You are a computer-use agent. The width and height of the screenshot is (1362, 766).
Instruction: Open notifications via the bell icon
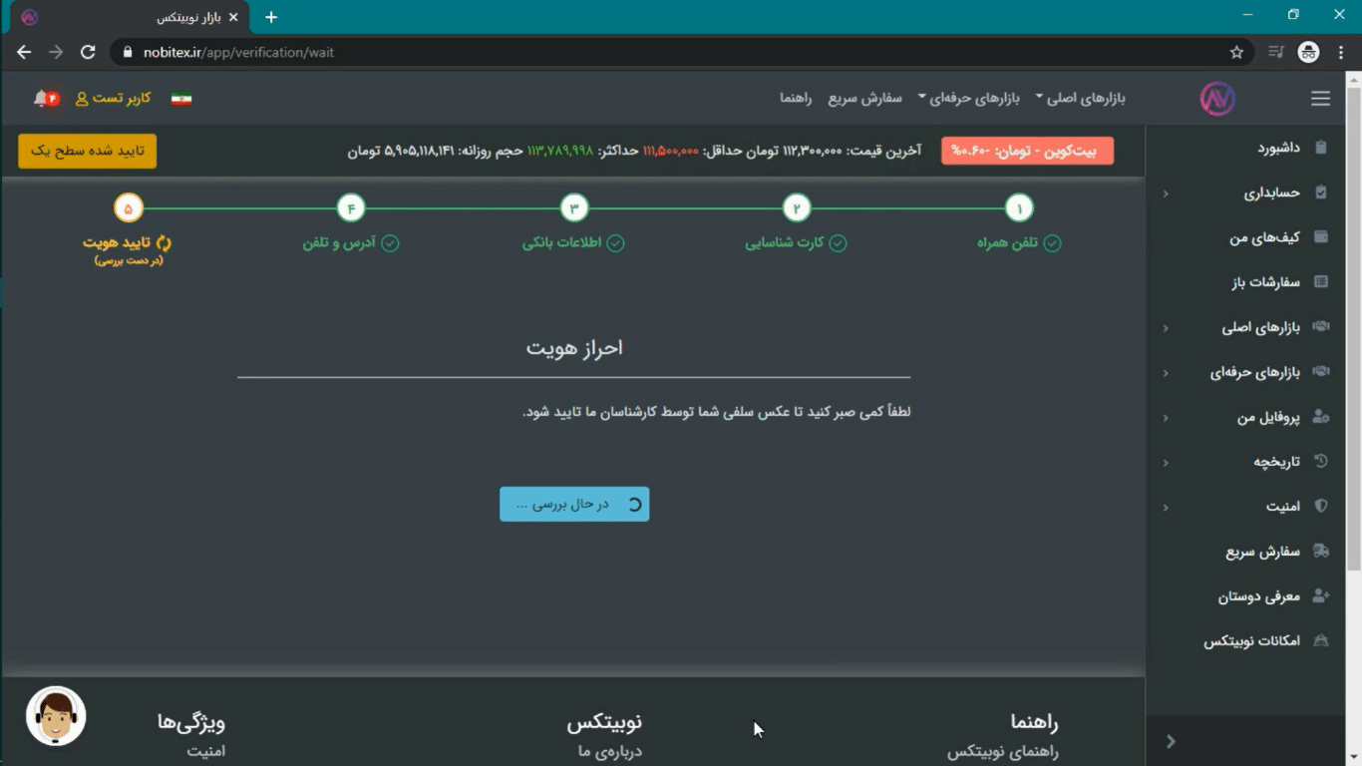(40, 98)
